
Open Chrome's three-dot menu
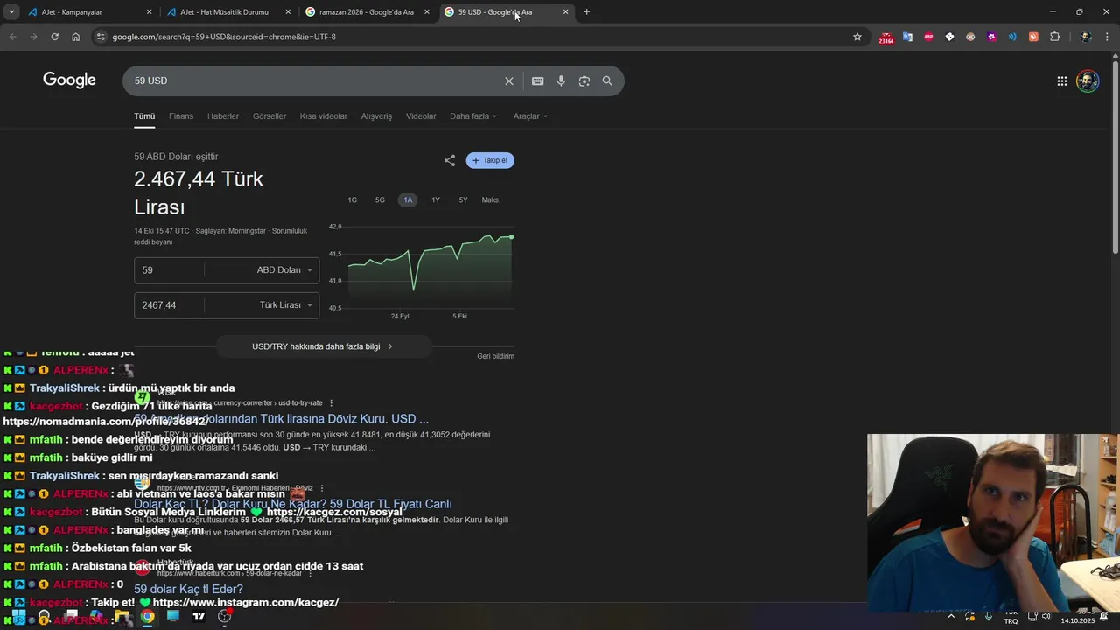click(1108, 37)
